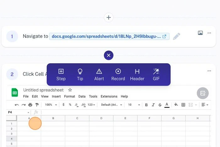Screen dimensions: 220x147
Task: Click the green Sheets logo
Action: [x=14, y=92]
